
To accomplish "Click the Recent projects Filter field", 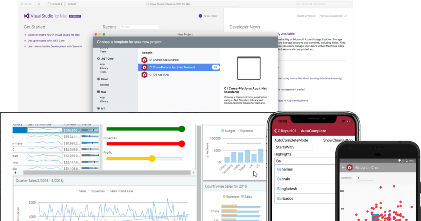I will point(139,27).
